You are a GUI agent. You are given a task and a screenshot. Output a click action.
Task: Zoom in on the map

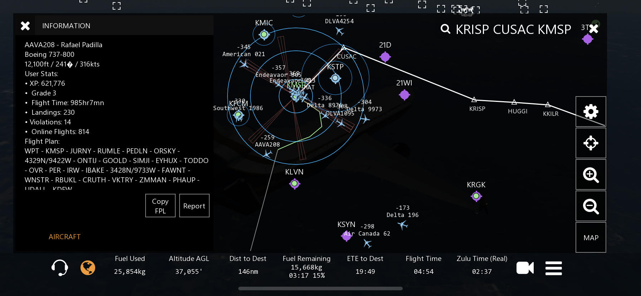pos(591,174)
